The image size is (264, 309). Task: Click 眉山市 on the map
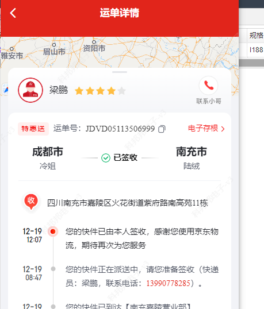54,52
